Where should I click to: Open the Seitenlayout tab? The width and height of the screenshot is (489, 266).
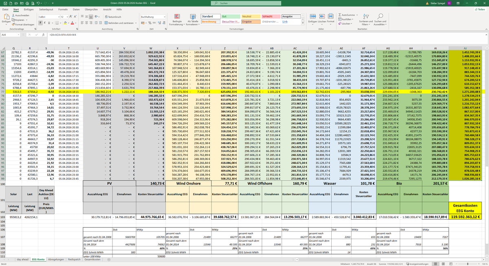coord(46,9)
